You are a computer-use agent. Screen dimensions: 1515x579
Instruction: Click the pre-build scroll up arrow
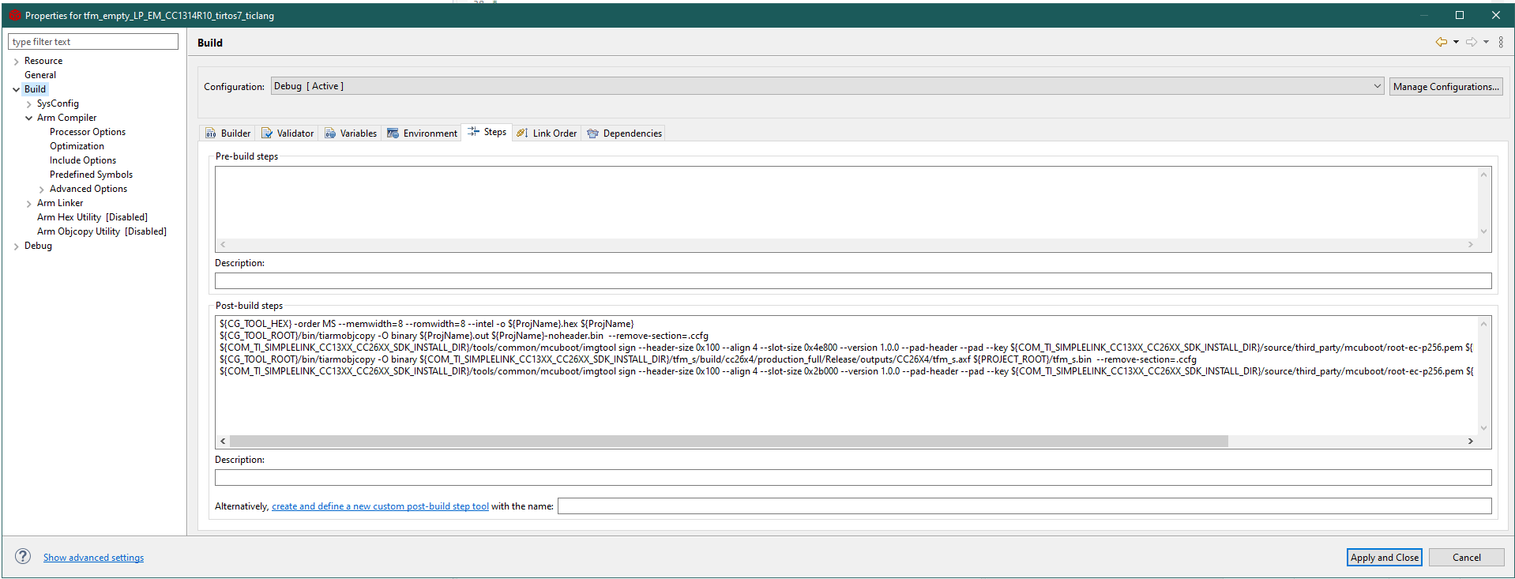point(1484,175)
